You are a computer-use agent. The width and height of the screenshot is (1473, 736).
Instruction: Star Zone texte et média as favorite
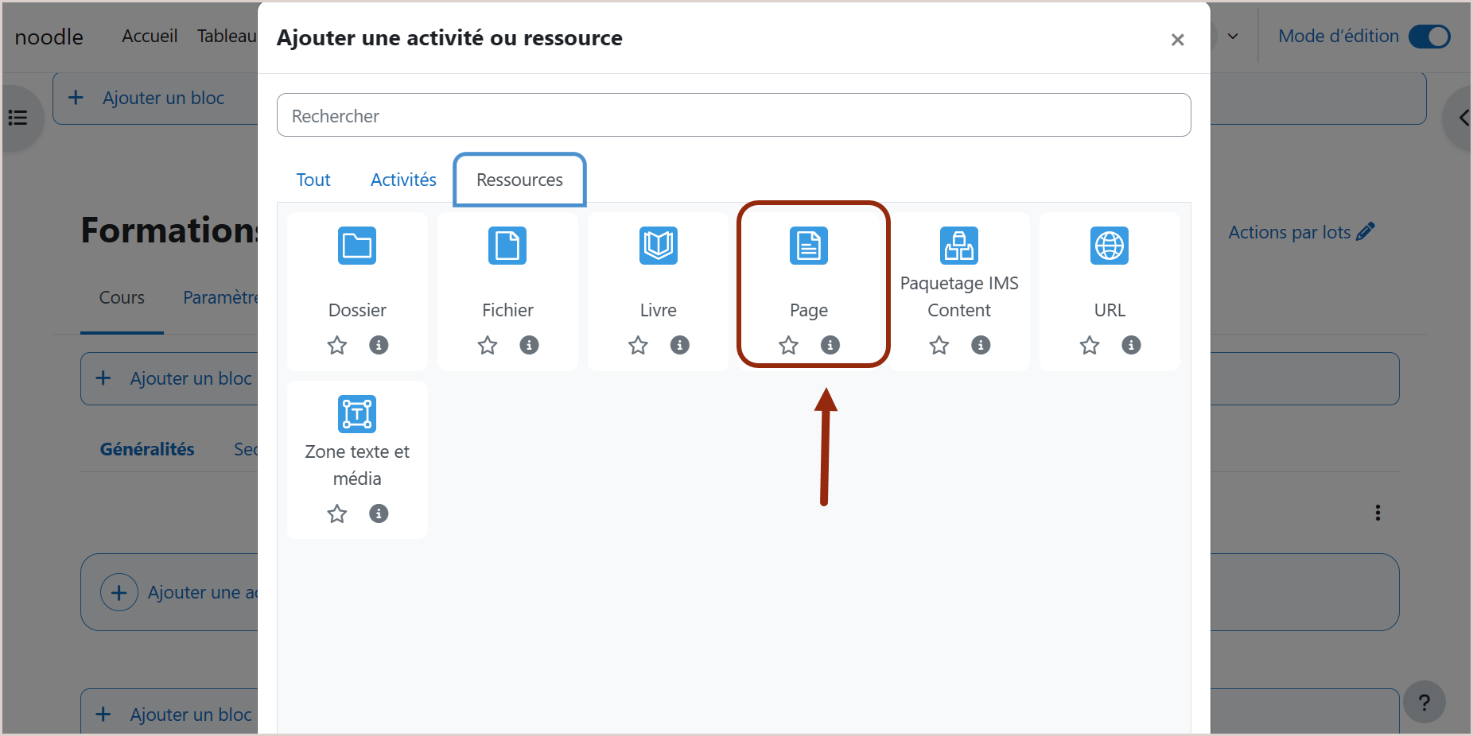pyautogui.click(x=337, y=513)
